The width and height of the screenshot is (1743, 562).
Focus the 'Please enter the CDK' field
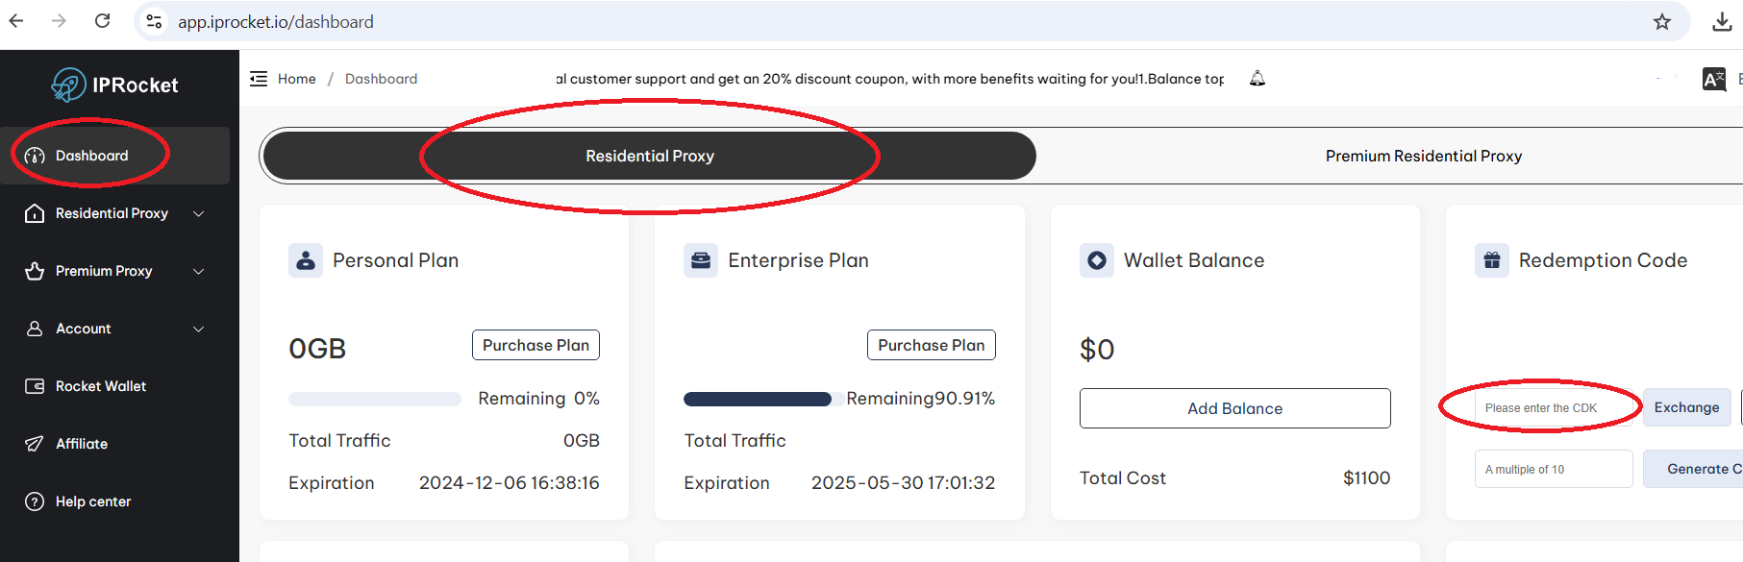tap(1553, 408)
